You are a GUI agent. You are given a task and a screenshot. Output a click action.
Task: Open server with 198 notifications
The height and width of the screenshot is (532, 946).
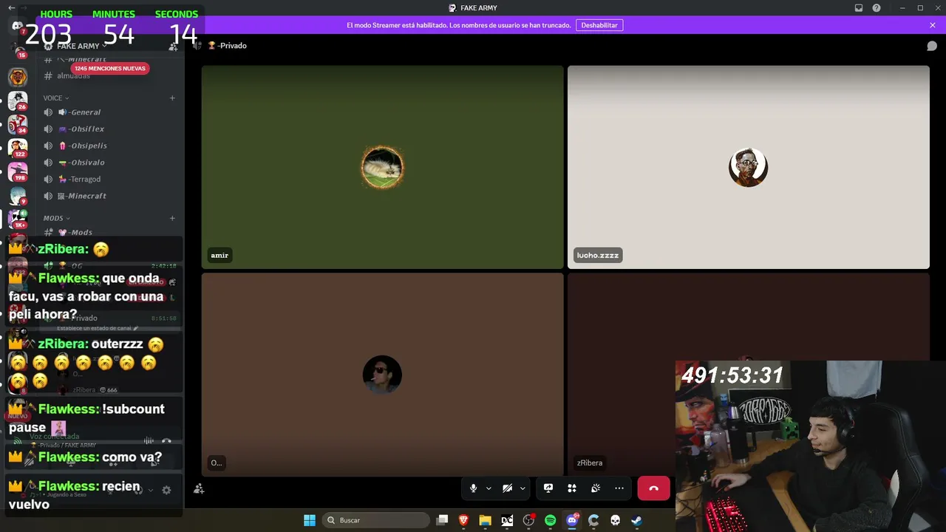click(18, 171)
